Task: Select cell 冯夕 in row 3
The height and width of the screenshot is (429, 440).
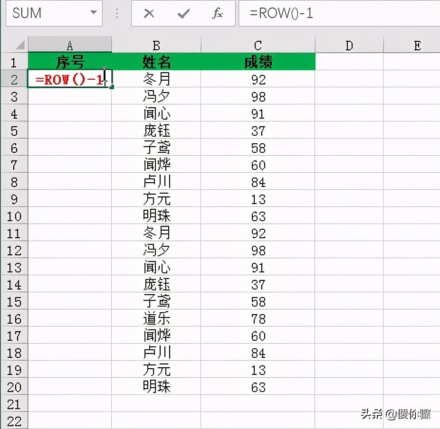Action: 156,96
